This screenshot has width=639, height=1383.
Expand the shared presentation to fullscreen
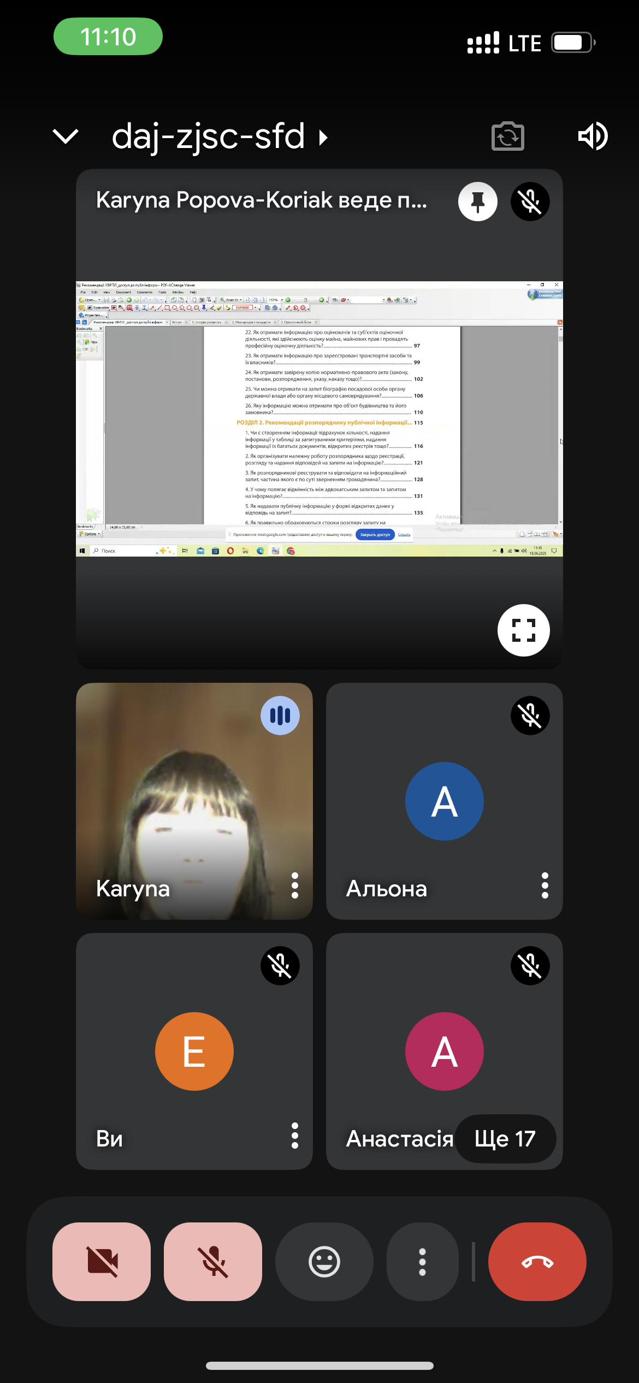[523, 630]
